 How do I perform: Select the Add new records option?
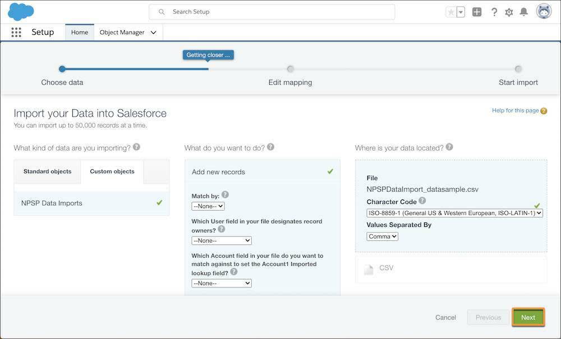point(262,172)
